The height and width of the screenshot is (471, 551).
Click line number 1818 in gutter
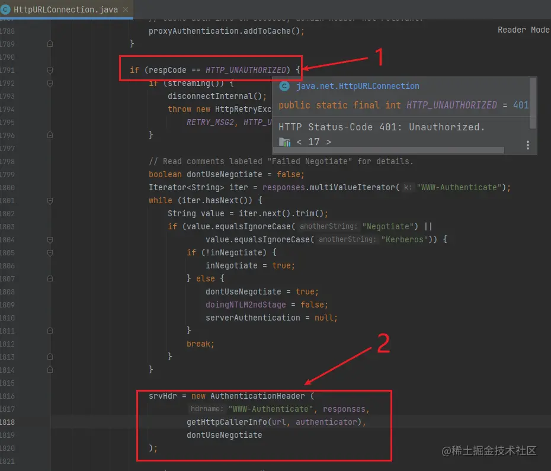tap(7, 422)
